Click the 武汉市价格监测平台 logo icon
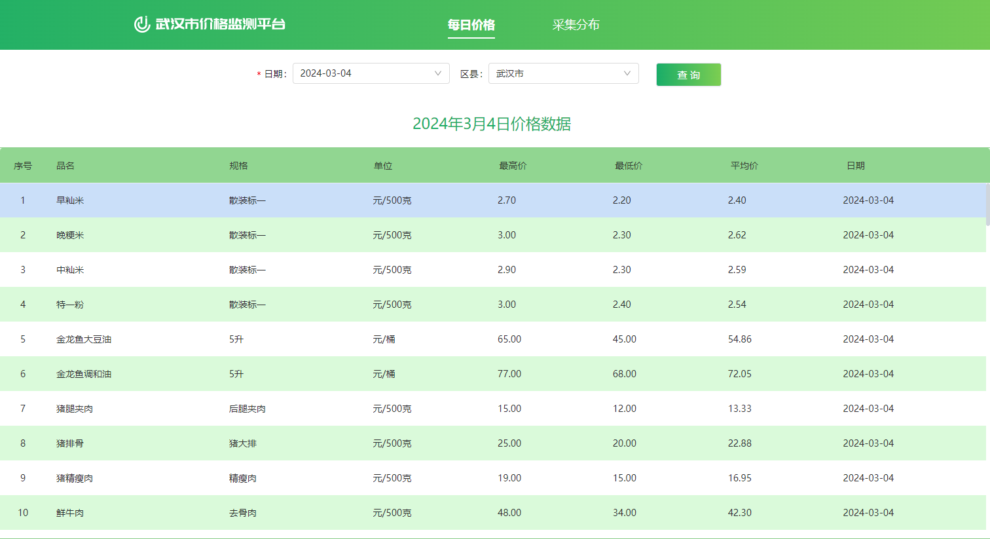Screen dimensions: 990x539 coord(142,24)
